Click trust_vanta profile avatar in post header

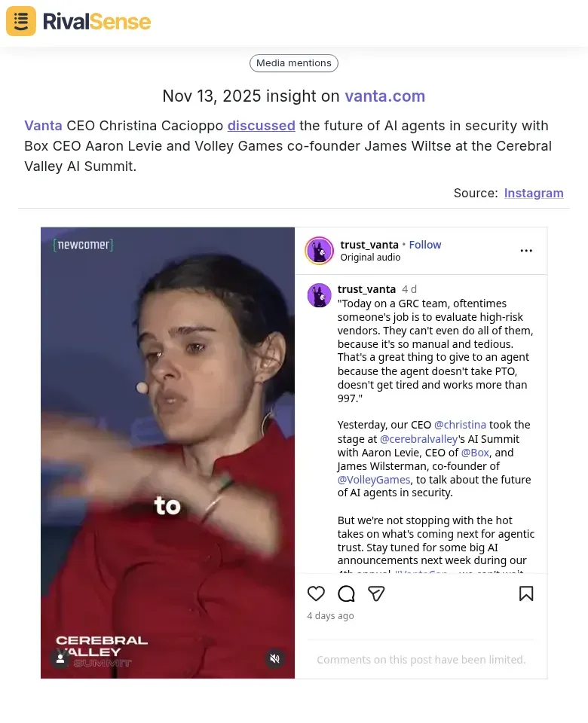point(319,251)
